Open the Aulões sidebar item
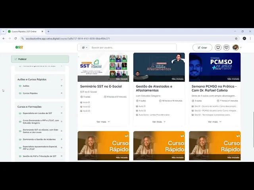Screen dimensions: 254x190 [x=26, y=86]
